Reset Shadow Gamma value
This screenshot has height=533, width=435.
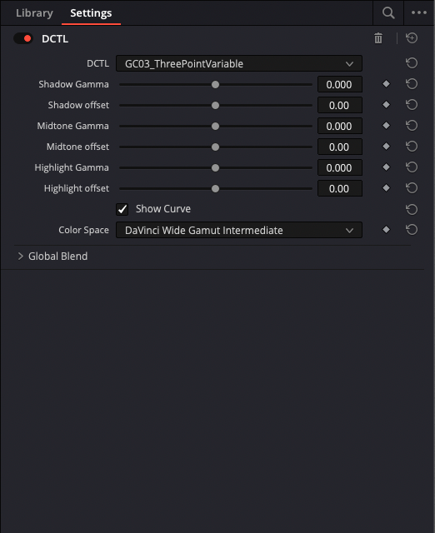point(412,84)
